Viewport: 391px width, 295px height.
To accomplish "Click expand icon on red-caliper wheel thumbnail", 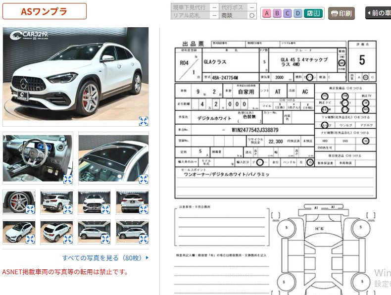I will click(30, 209).
